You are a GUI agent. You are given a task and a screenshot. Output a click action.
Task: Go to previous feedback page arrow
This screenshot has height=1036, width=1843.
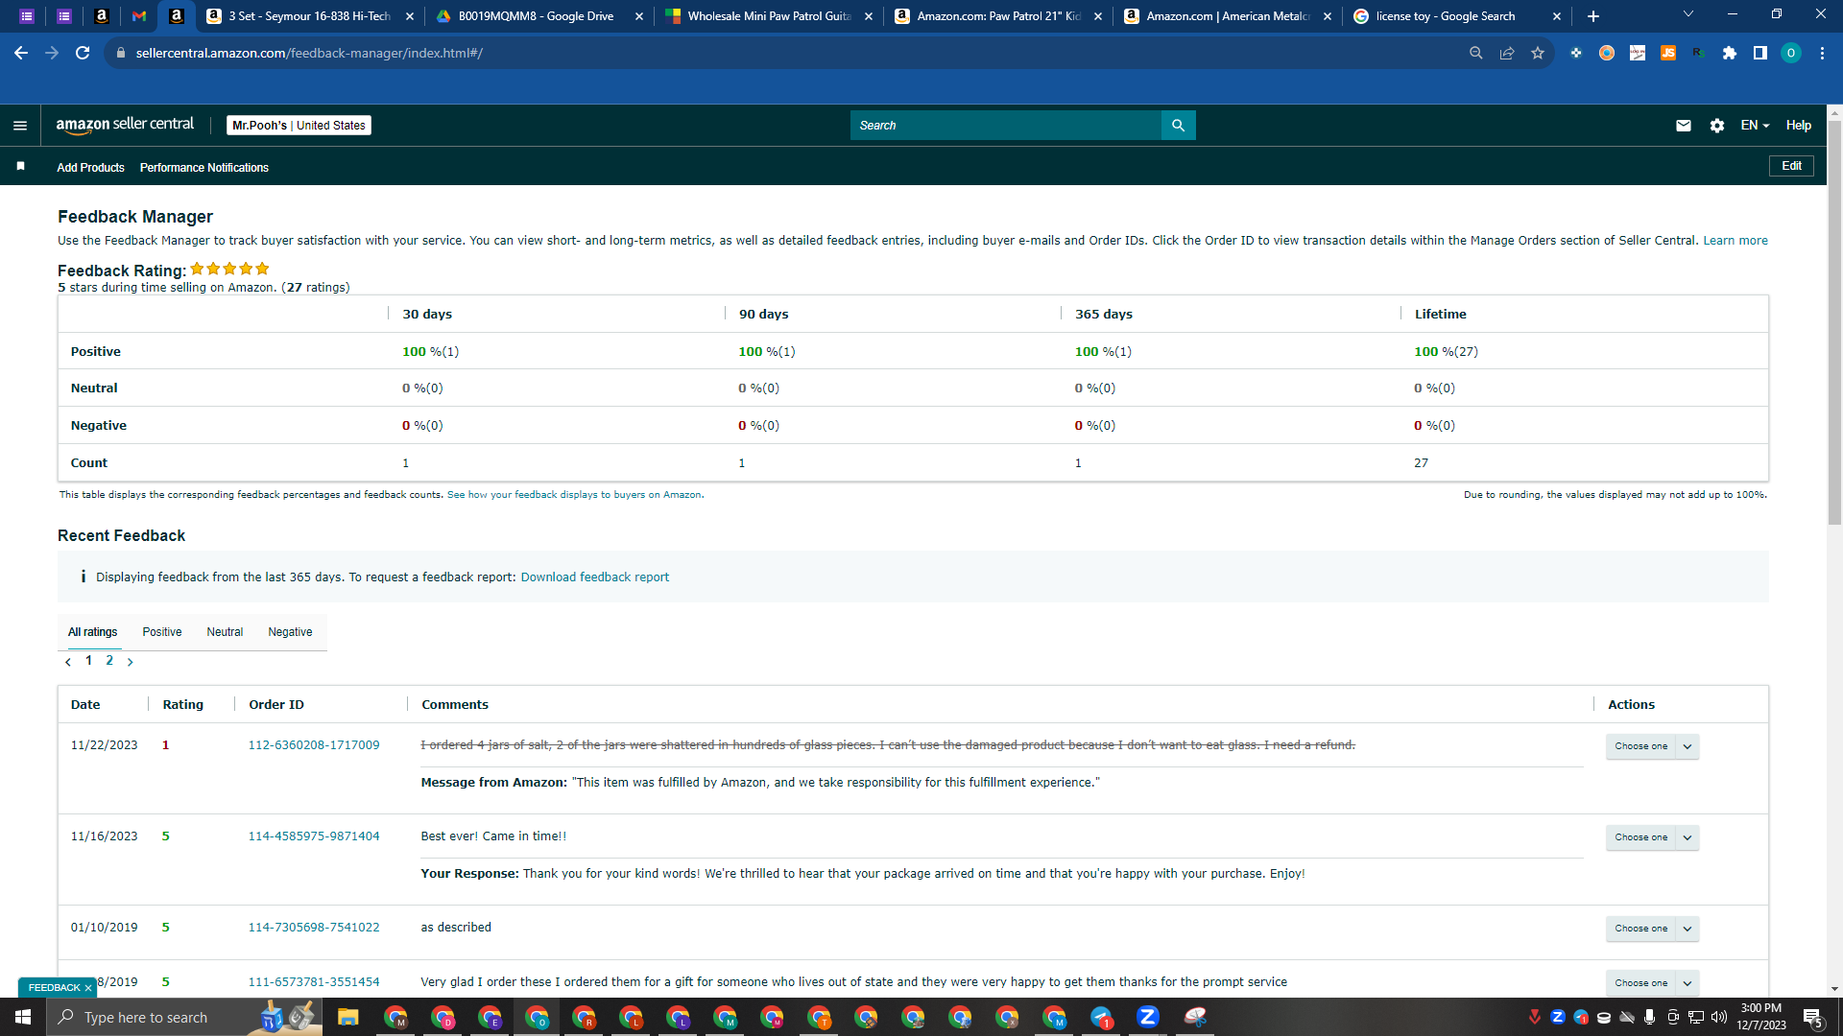coord(68,662)
